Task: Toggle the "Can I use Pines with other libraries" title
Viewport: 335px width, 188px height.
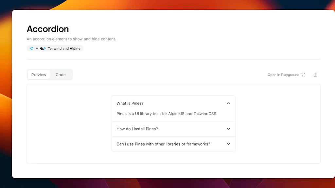Action: point(163,144)
